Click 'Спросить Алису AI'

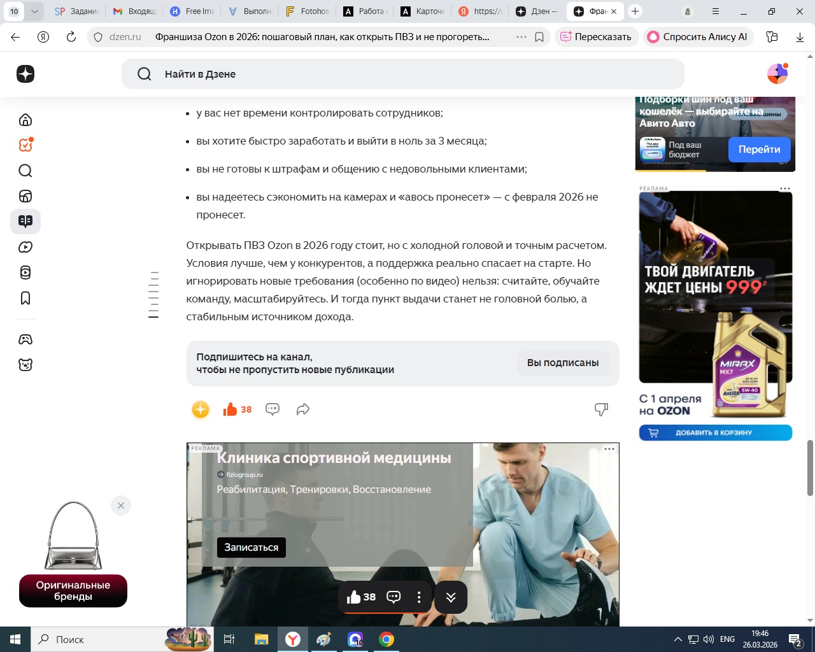point(698,37)
